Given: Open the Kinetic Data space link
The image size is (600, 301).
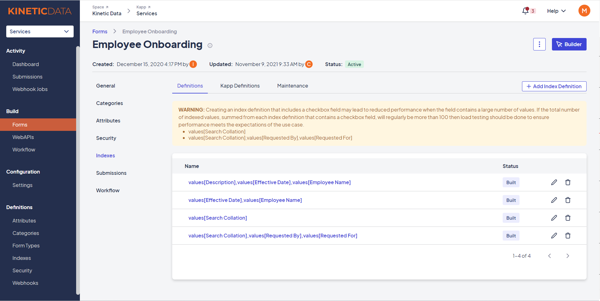Looking at the screenshot, I should point(107,13).
